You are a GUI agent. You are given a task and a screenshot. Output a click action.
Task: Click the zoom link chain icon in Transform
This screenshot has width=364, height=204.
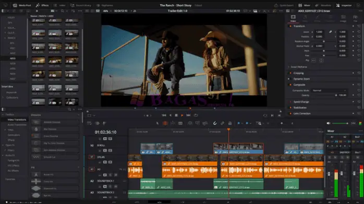(x=330, y=32)
